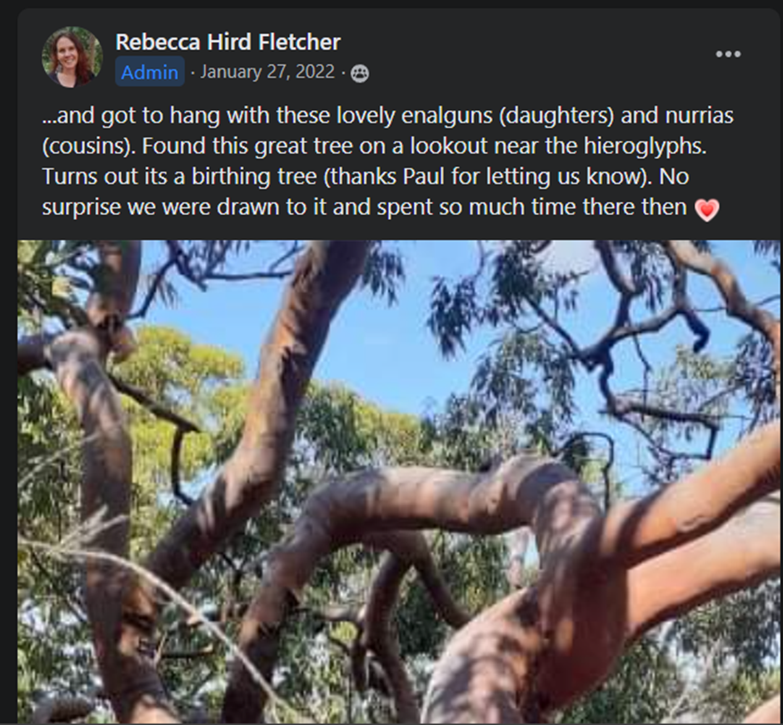Screen dimensions: 783x725
Task: Open the tree branches photo
Action: point(398,482)
